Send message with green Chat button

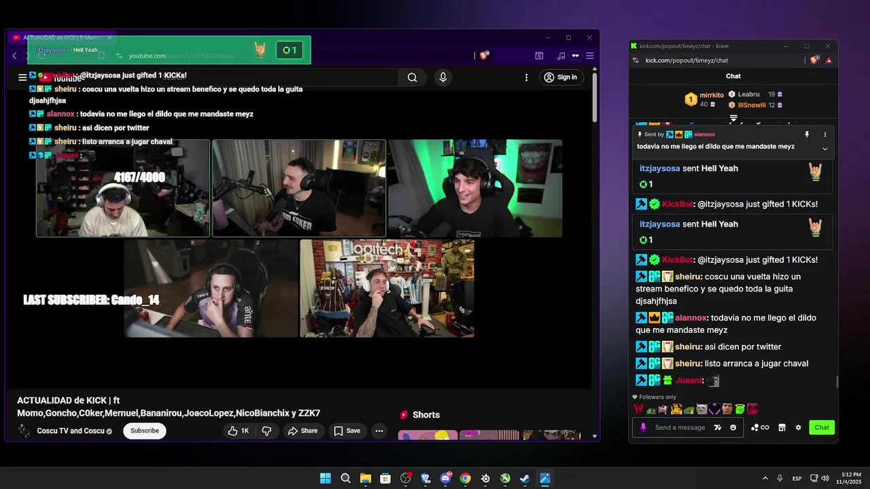(822, 427)
